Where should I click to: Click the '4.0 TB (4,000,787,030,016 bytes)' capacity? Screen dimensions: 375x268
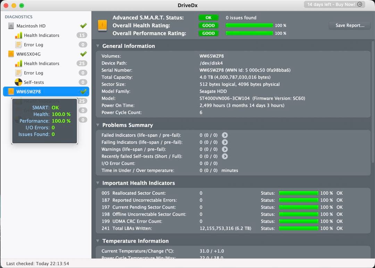235,77
